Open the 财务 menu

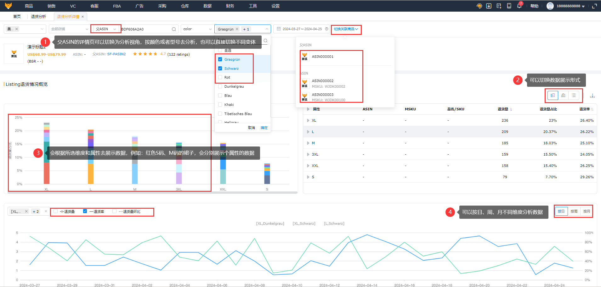tap(230, 6)
